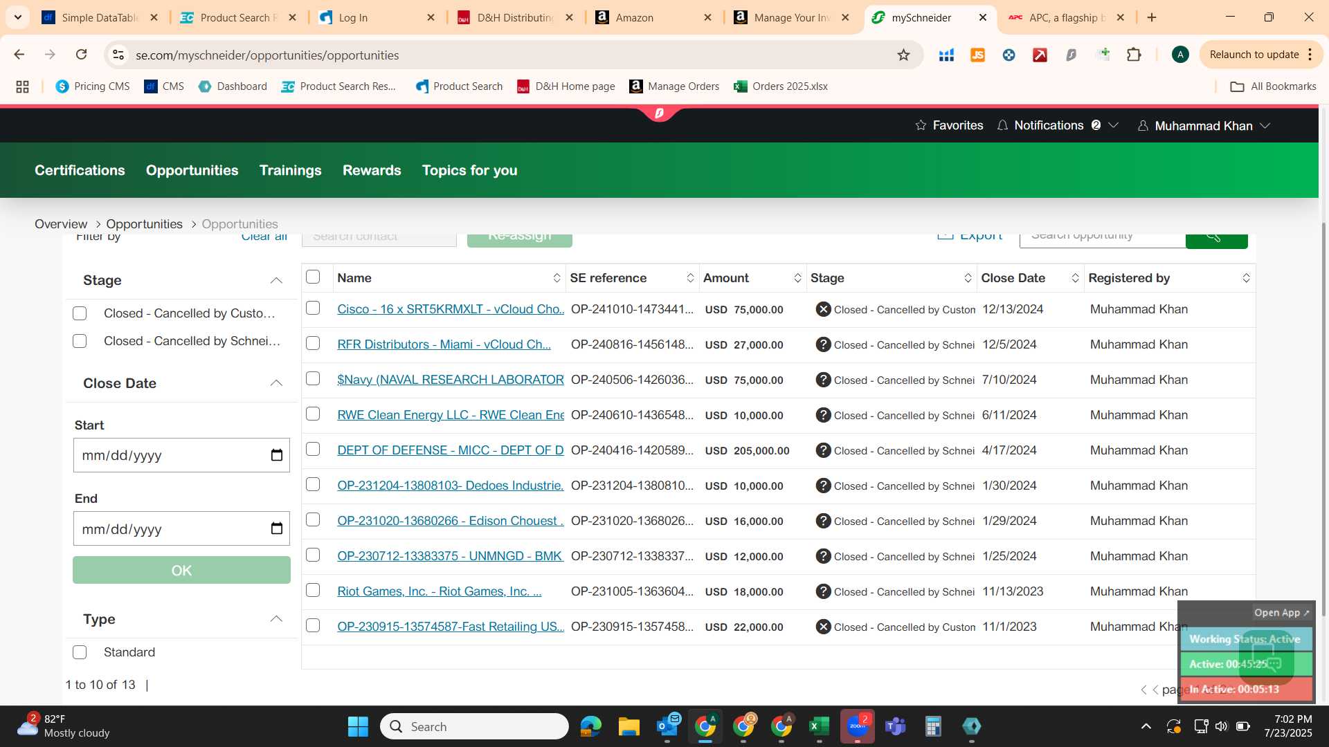
Task: Click the SE reference column sort arrows
Action: click(690, 278)
